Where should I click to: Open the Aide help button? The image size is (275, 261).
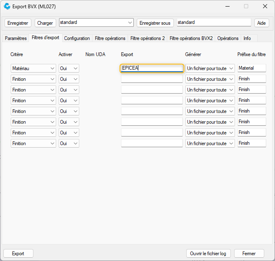point(261,23)
